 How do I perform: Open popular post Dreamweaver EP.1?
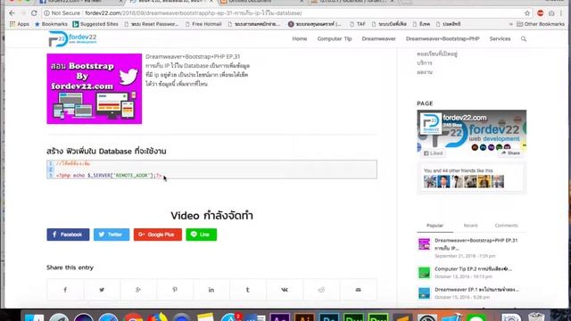(x=476, y=290)
